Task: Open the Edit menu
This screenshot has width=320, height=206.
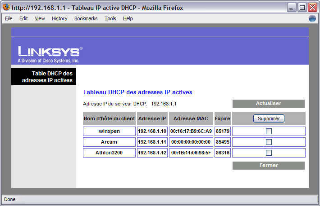Action: click(23, 18)
